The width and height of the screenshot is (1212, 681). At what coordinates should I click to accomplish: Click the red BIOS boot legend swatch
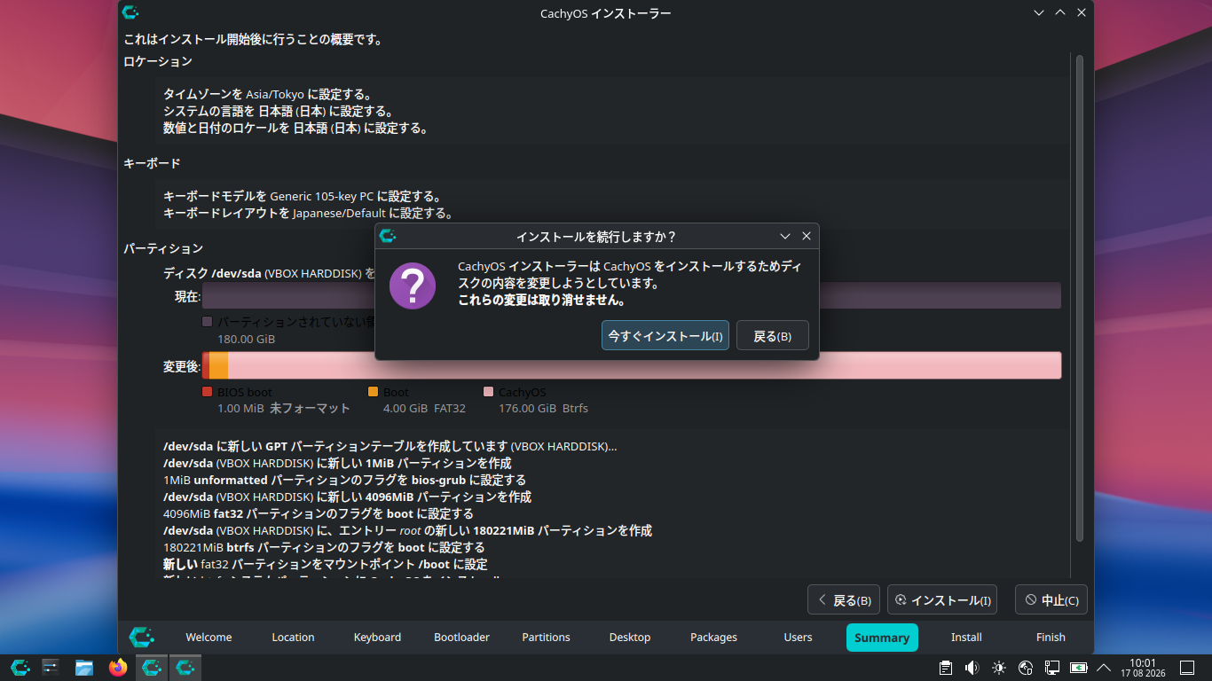(208, 392)
